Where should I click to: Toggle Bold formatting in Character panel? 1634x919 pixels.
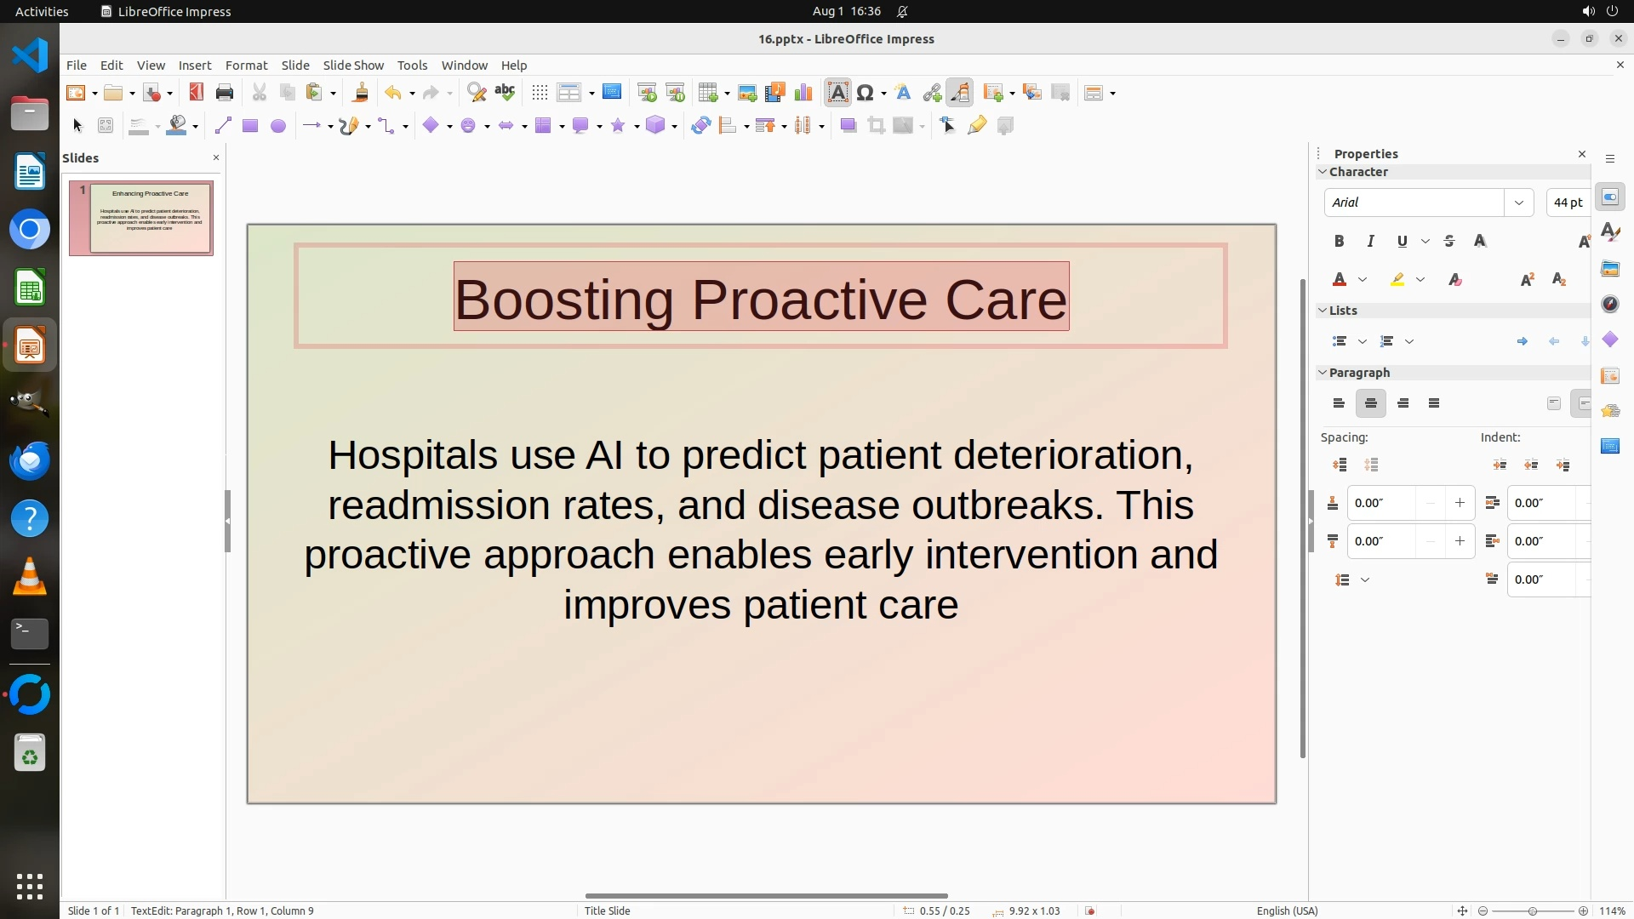[1339, 242]
